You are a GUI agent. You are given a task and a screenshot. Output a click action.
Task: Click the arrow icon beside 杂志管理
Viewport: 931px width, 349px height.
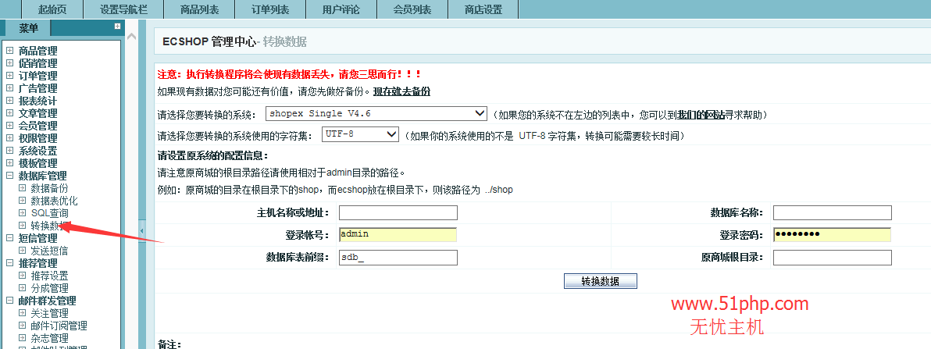[x=23, y=338]
